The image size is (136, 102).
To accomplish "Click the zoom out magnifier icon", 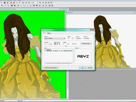I will coord(43,3).
